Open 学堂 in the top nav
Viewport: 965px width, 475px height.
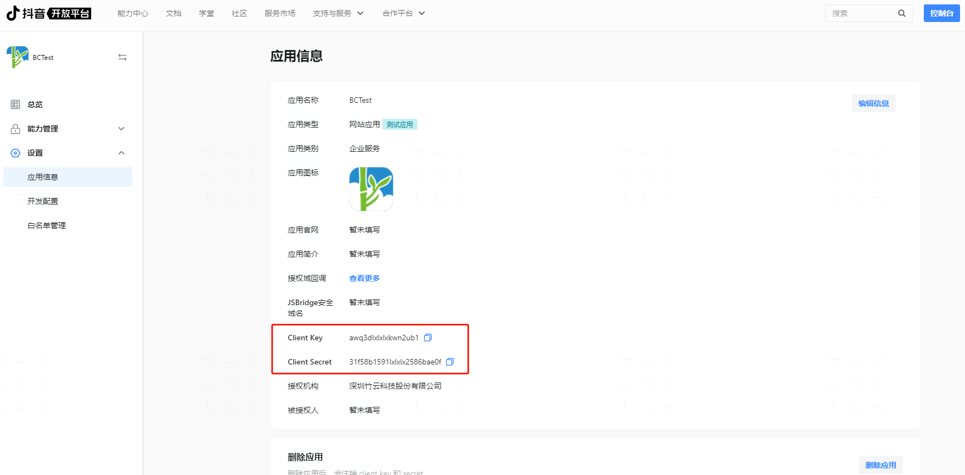point(207,13)
